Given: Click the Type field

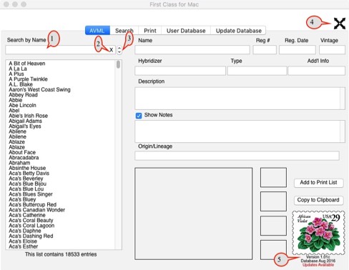Looking at the screenshot, I should tap(257, 71).
